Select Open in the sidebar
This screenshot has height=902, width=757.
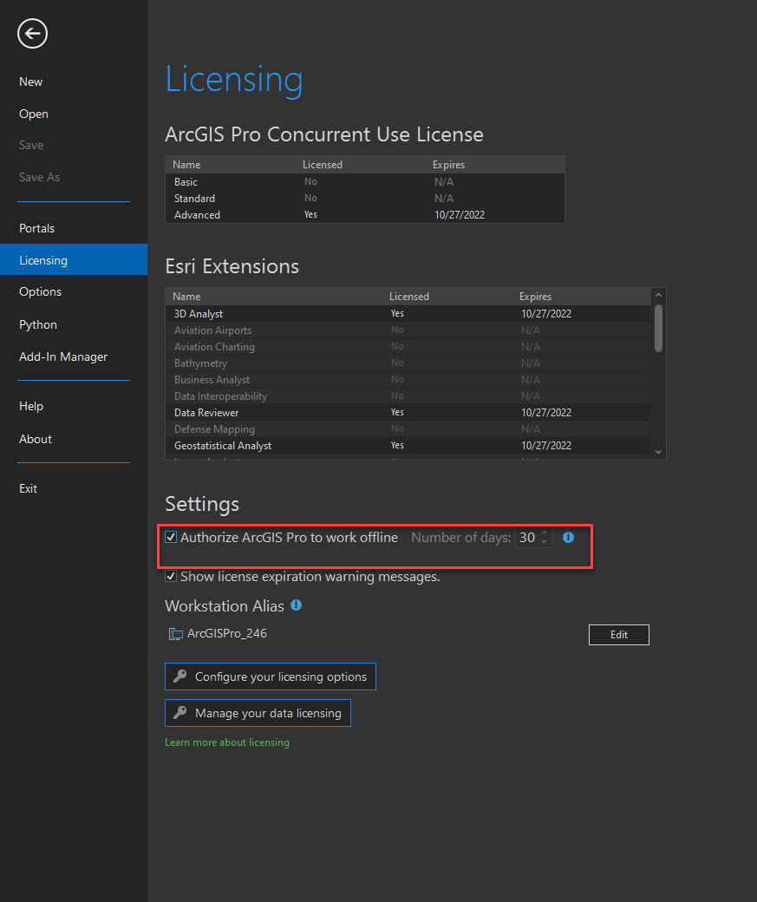(33, 114)
